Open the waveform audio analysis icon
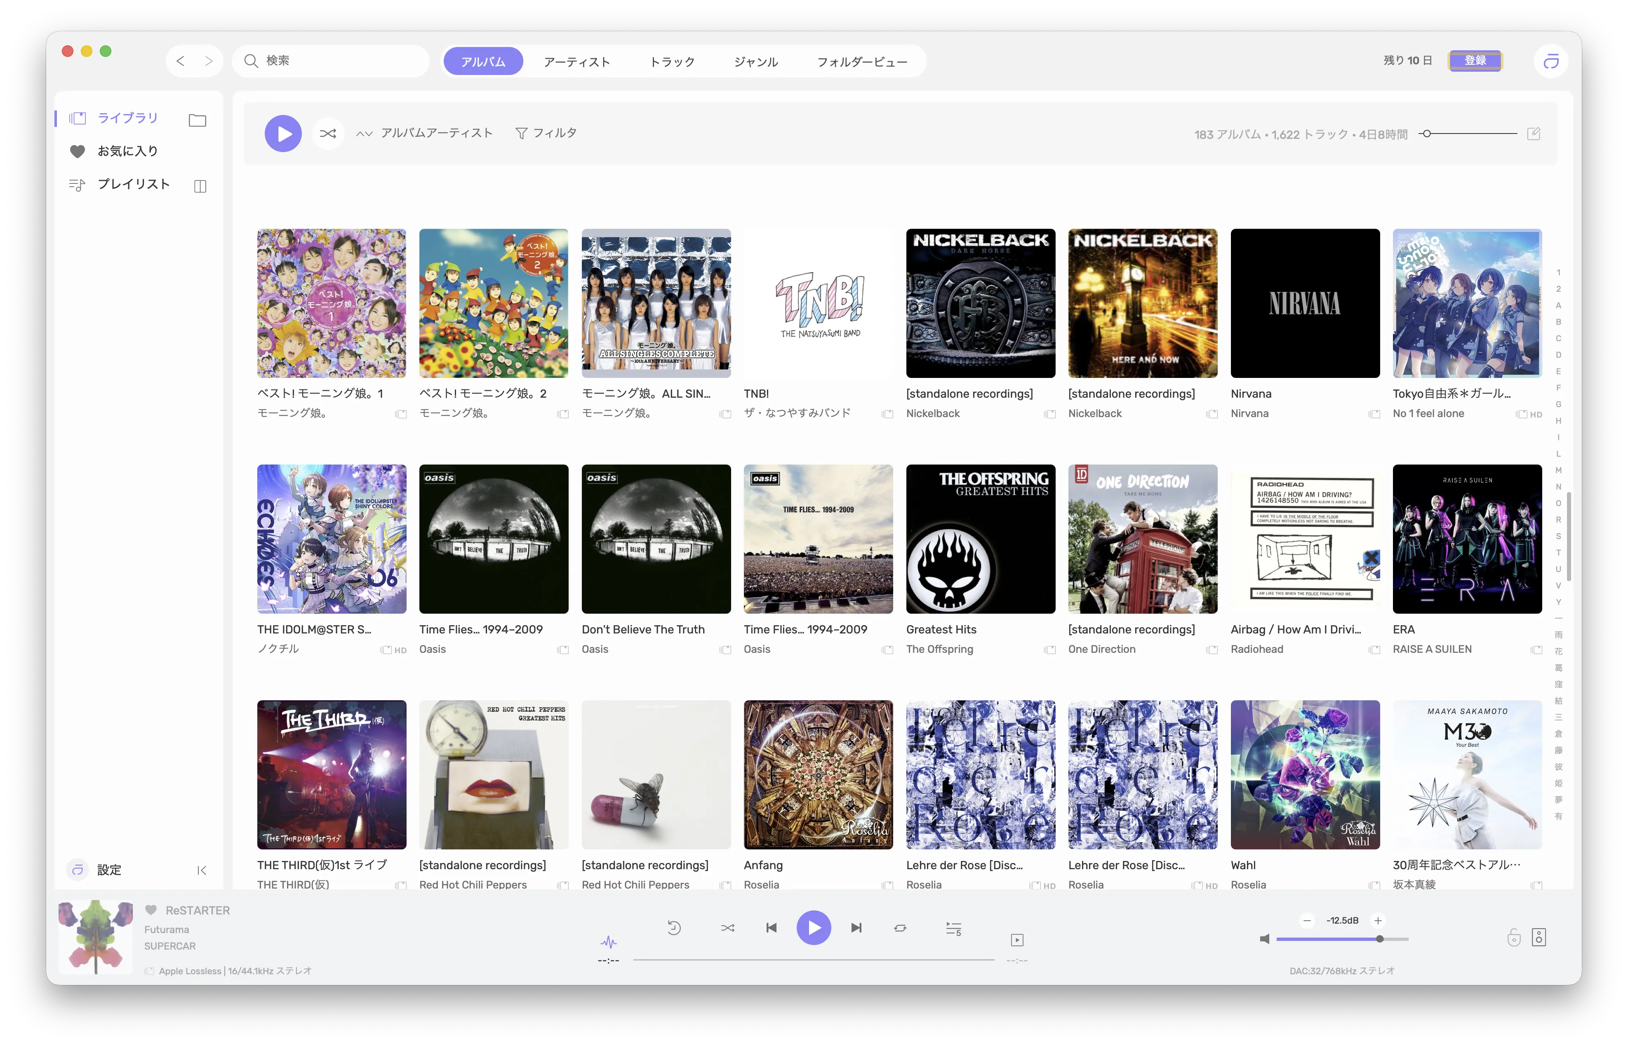Image resolution: width=1628 pixels, height=1046 pixels. 608,941
